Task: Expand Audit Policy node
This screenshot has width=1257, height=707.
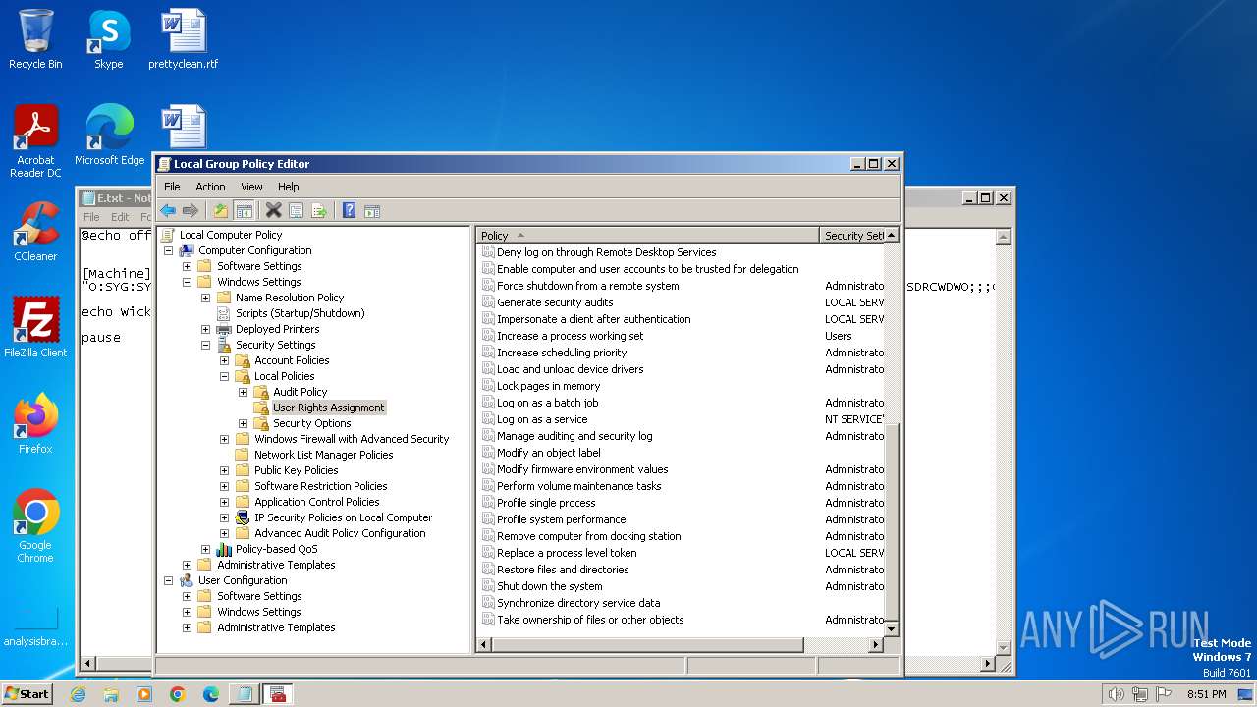Action: (x=243, y=392)
